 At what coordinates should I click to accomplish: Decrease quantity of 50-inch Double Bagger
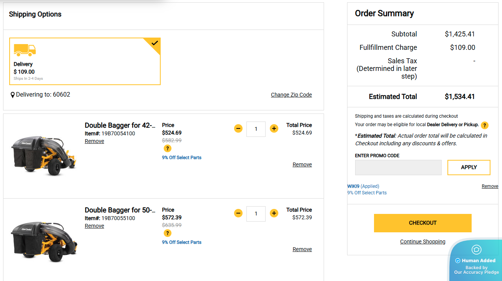pos(238,213)
